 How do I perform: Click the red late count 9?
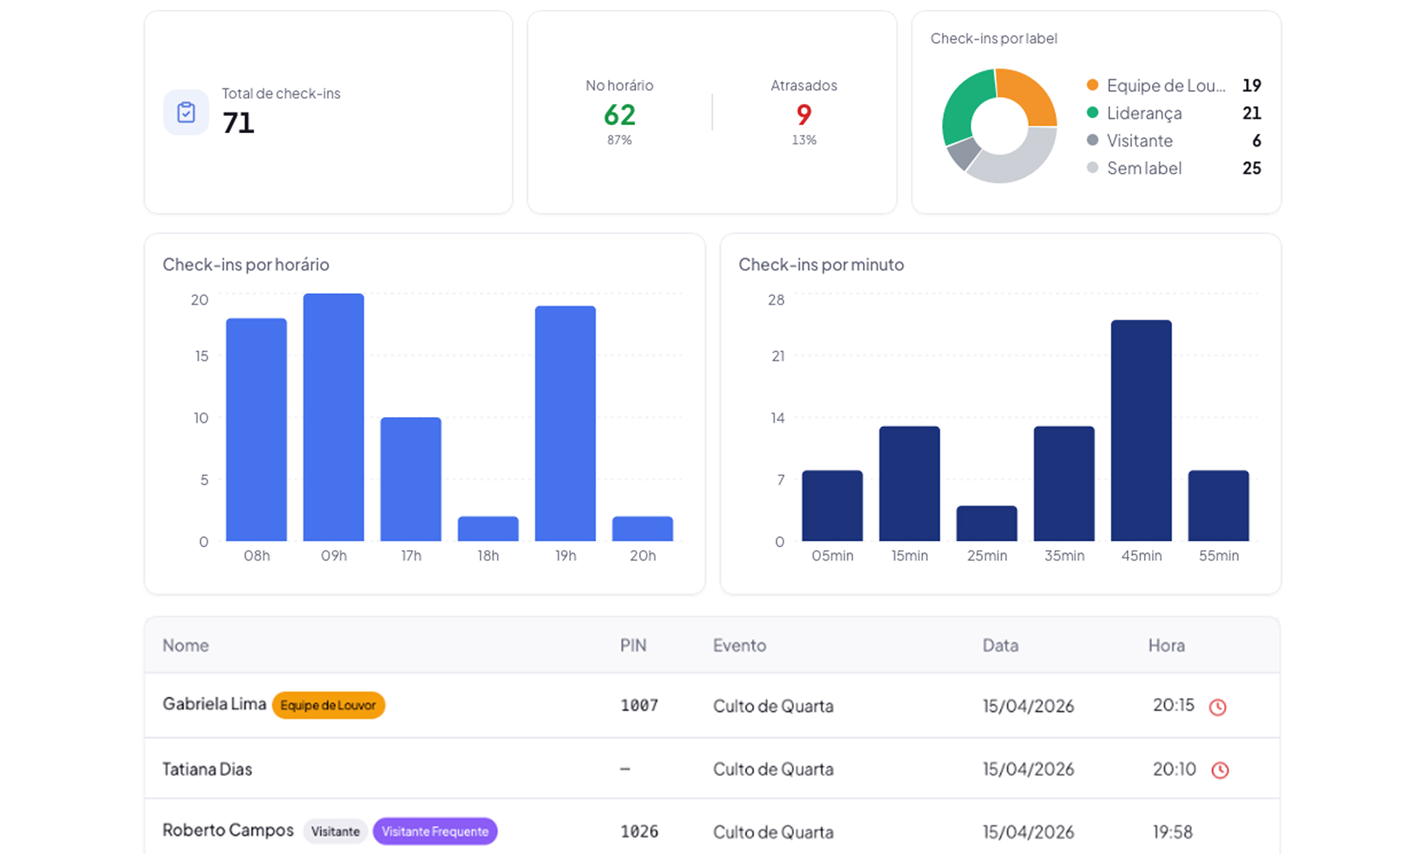(x=804, y=115)
